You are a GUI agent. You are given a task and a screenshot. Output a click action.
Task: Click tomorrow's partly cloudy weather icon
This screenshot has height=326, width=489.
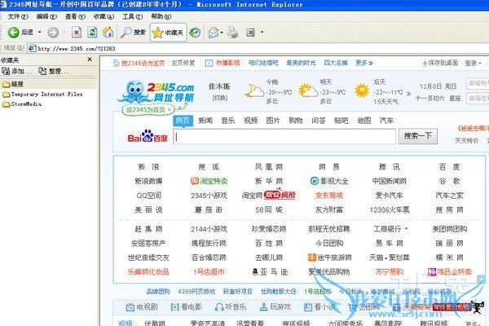(308, 90)
